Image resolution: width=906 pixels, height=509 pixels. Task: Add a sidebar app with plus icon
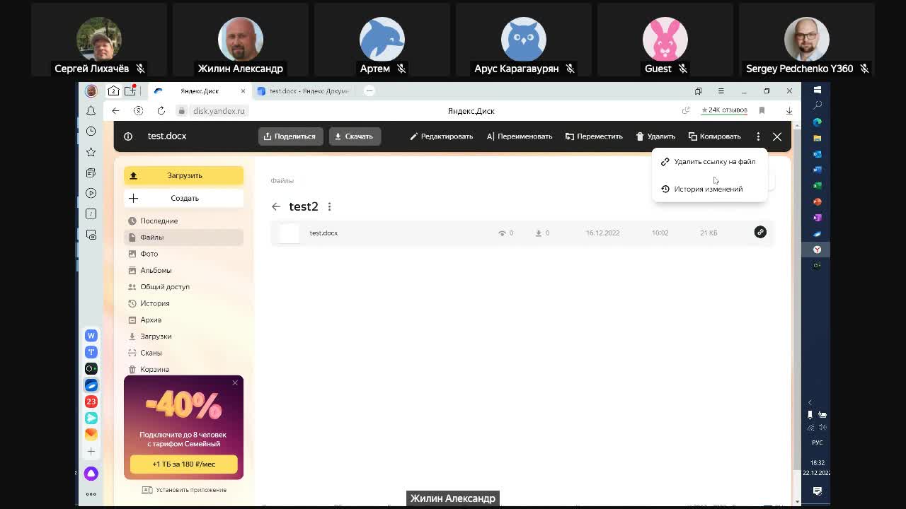point(91,451)
